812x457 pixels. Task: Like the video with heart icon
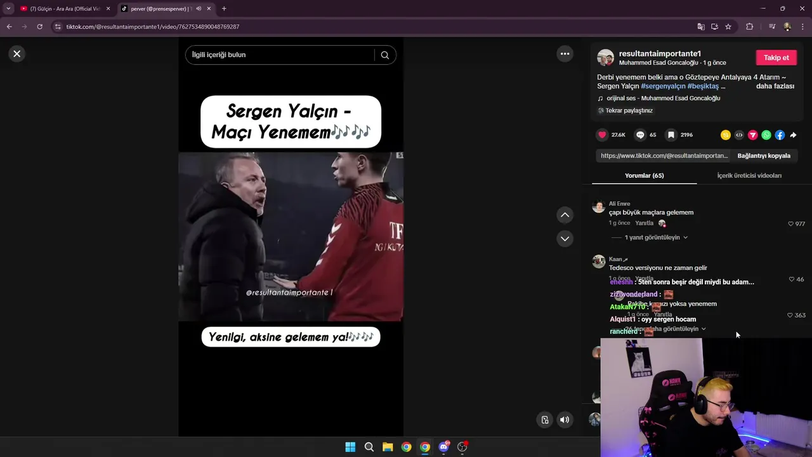pyautogui.click(x=602, y=135)
